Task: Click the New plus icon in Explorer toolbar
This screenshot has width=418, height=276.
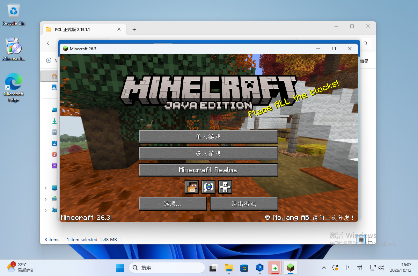Action: coord(49,60)
